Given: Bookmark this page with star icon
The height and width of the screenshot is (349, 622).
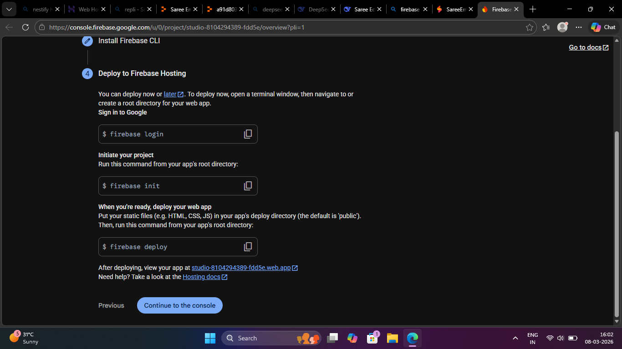Looking at the screenshot, I should click(529, 27).
